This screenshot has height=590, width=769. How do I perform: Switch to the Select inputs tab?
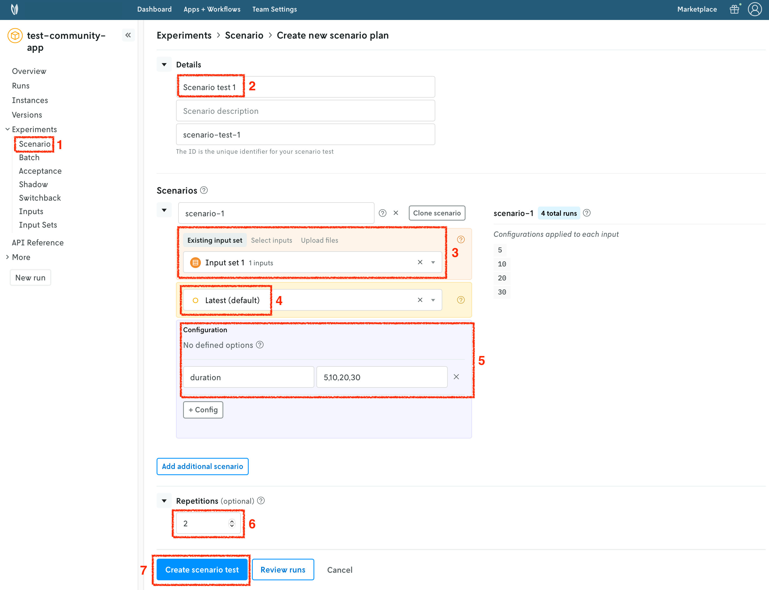[271, 240]
